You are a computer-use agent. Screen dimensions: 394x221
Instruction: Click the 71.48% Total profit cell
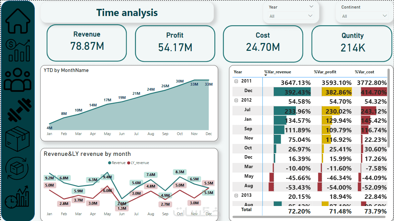[340, 211]
